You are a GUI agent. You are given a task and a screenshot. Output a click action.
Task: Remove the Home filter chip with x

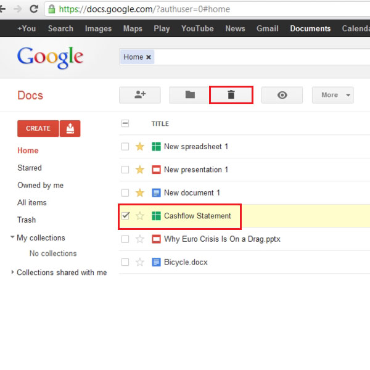click(149, 57)
